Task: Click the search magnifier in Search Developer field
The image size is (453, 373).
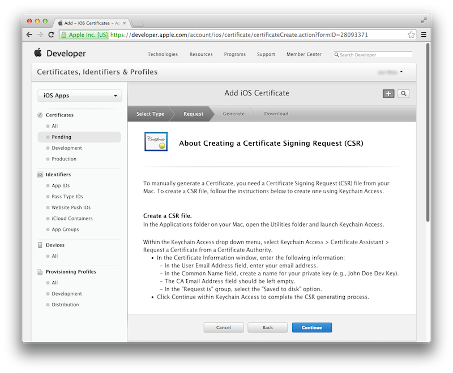Action: pos(336,55)
